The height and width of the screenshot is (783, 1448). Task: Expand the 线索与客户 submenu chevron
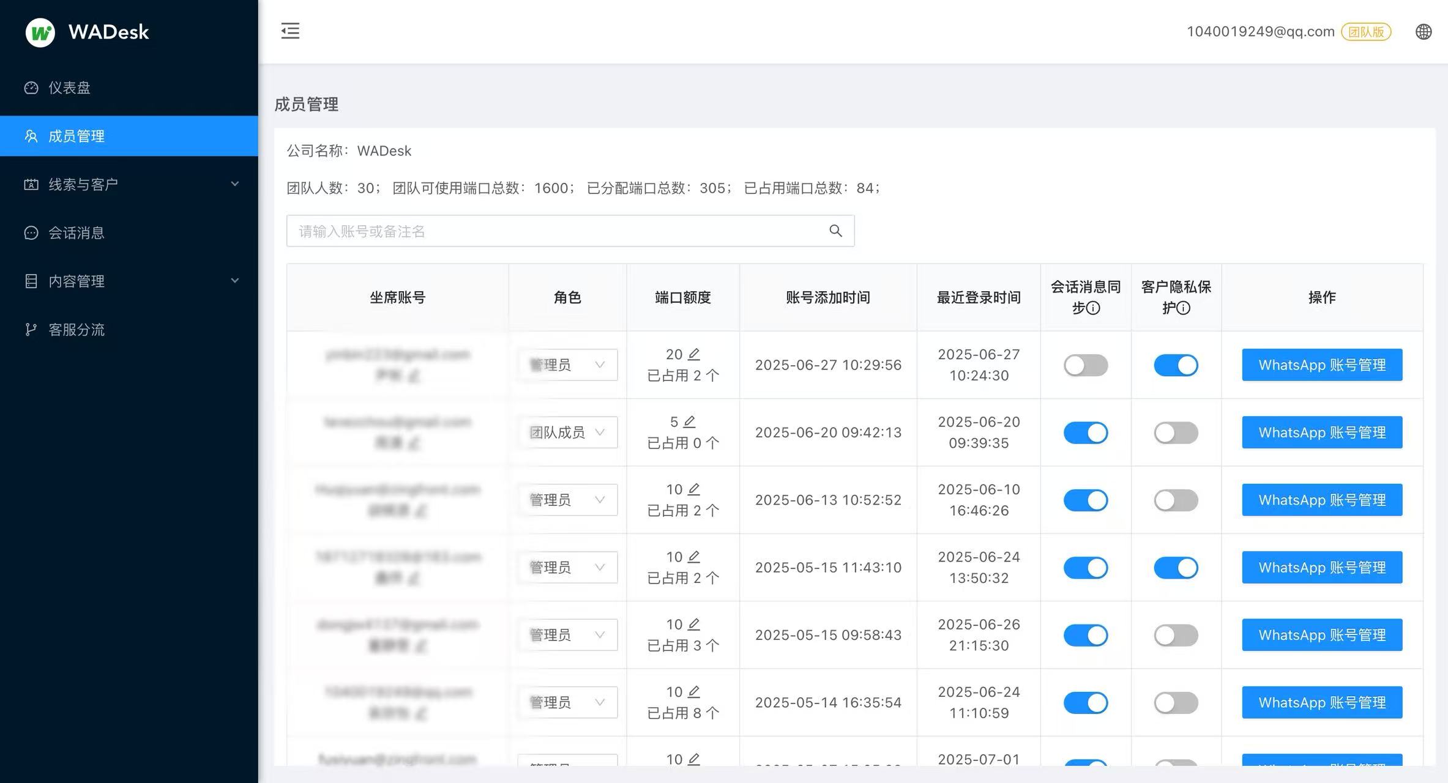(234, 184)
